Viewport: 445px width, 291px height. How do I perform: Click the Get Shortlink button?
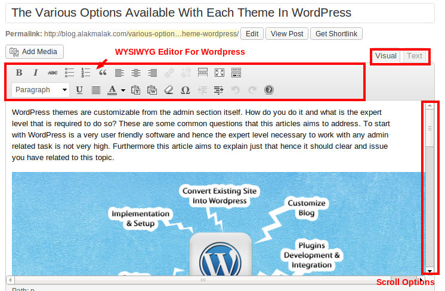coord(336,34)
